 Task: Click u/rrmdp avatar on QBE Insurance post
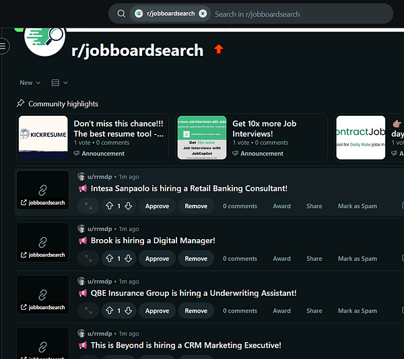click(81, 281)
